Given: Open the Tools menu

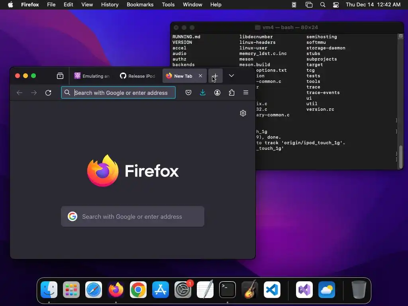Looking at the screenshot, I should pos(168,5).
